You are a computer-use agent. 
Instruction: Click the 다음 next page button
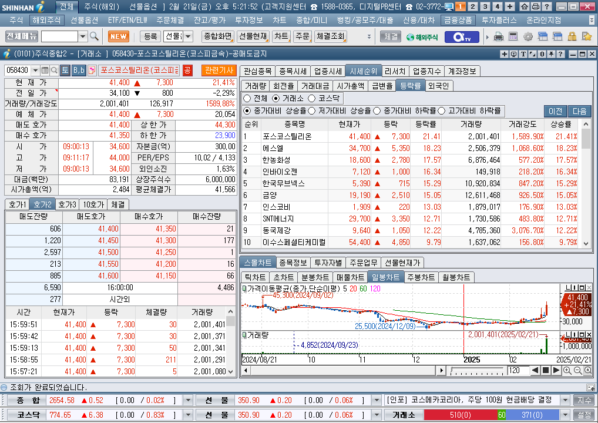pyautogui.click(x=579, y=111)
